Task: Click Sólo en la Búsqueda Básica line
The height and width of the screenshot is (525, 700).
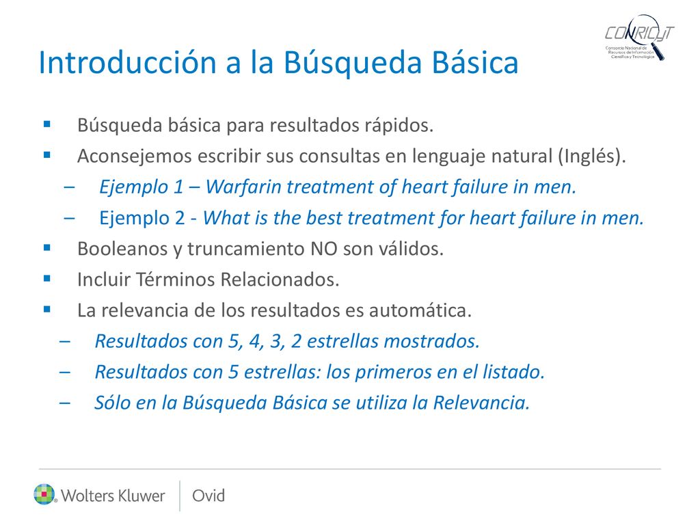Action: pyautogui.click(x=312, y=403)
